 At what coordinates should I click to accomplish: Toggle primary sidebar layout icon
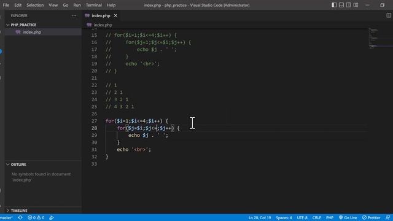(334, 5)
